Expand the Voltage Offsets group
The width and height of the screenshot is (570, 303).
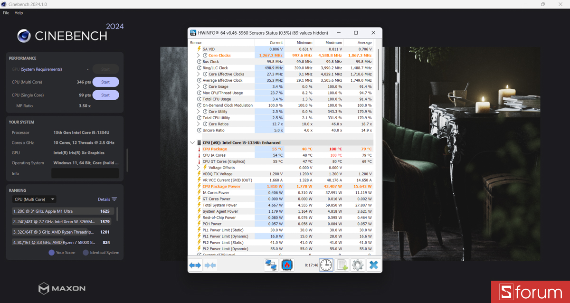pos(199,168)
